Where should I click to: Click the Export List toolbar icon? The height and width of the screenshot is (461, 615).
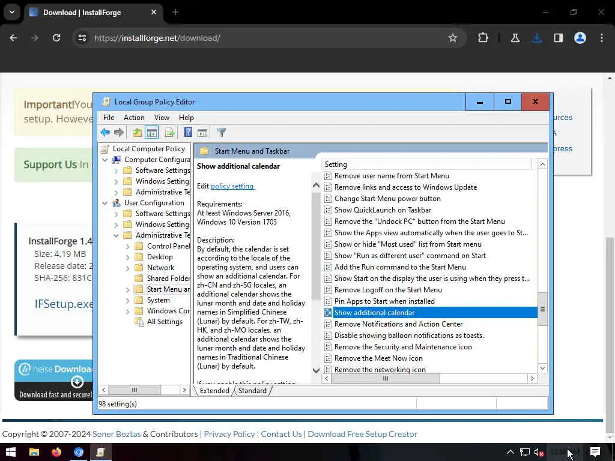[x=169, y=133]
